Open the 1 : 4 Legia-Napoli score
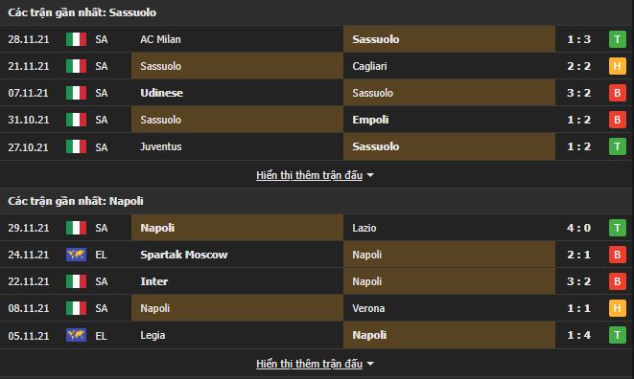 point(578,335)
